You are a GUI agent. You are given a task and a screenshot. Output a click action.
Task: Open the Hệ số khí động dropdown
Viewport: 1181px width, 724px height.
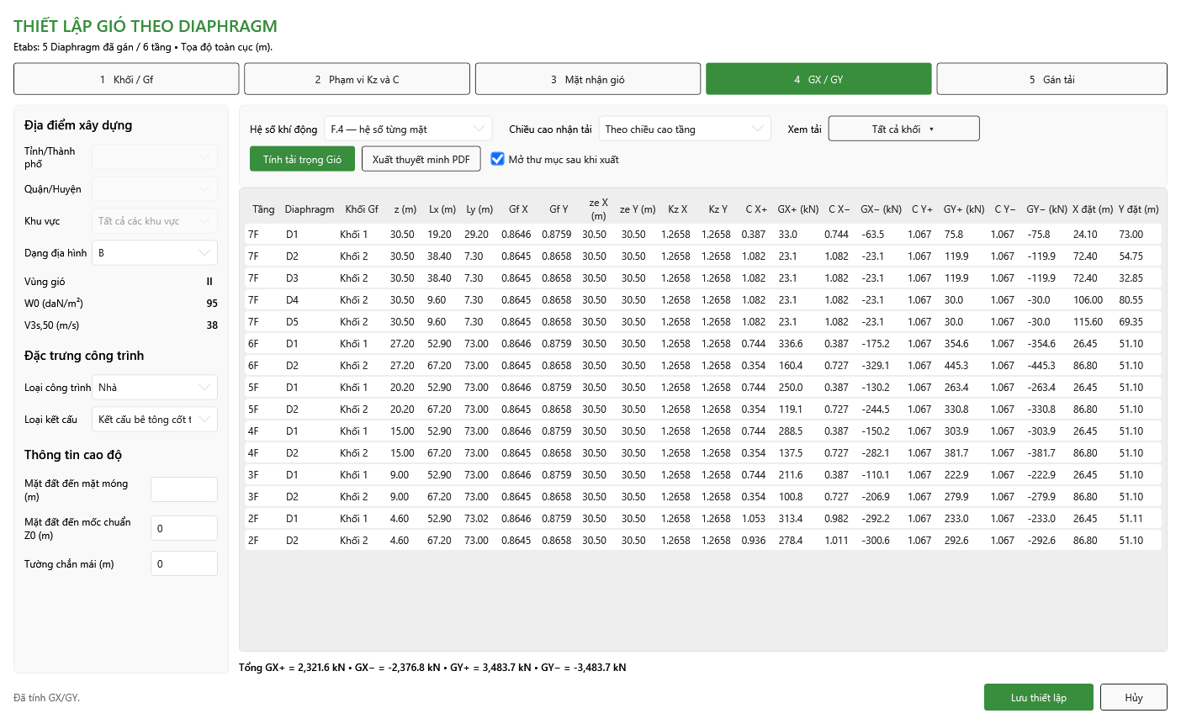click(409, 129)
